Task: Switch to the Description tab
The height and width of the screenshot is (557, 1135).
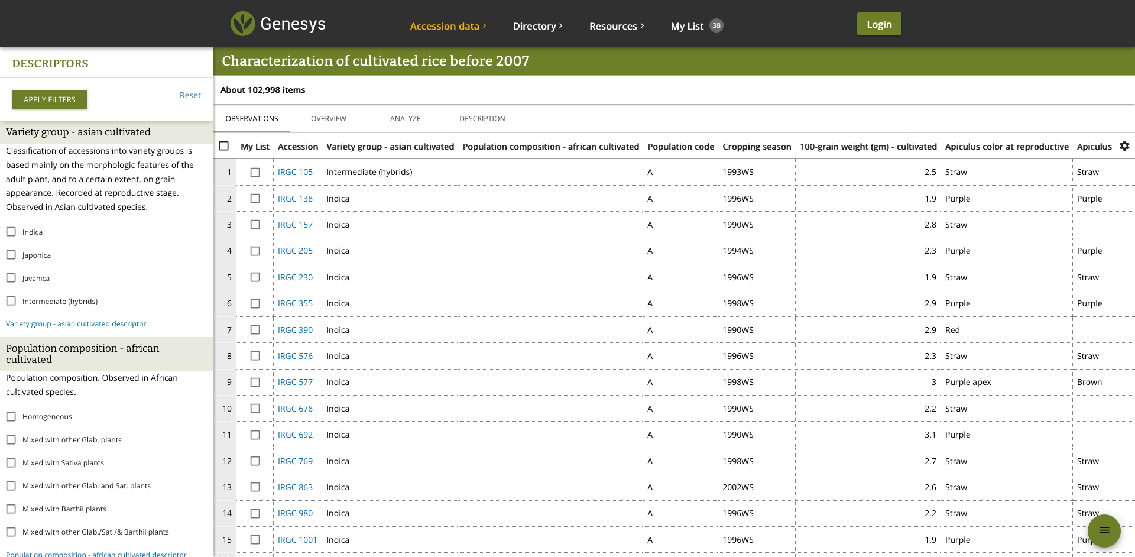Action: pos(482,119)
